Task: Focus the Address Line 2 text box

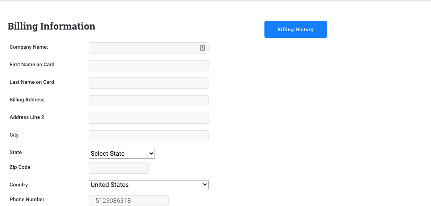Action: [148, 118]
